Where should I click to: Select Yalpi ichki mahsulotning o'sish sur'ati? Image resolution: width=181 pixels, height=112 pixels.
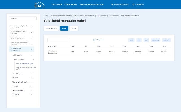26,68
